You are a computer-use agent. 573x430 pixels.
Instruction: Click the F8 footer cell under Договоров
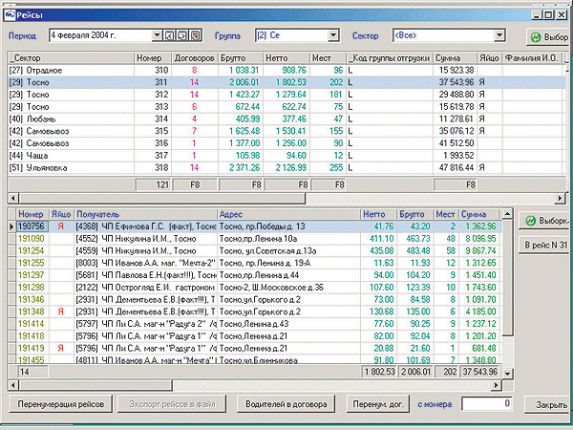tap(195, 185)
